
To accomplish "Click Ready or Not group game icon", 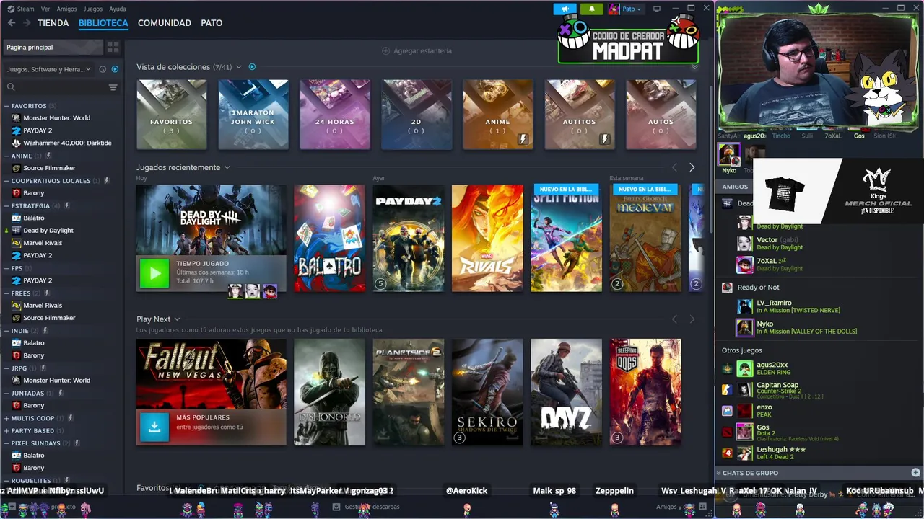I will point(727,287).
